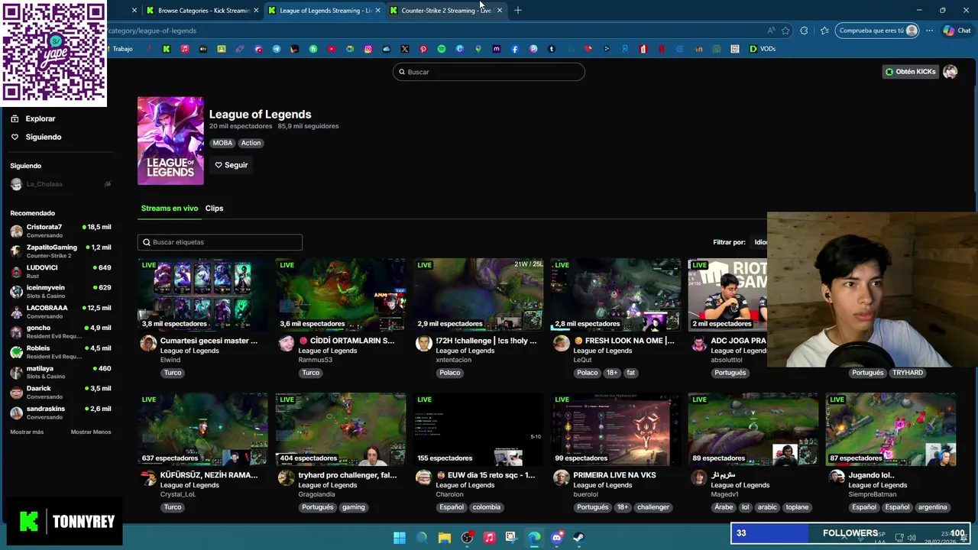Click the 'Comprueba que eres tú' profile button
The height and width of the screenshot is (550, 978).
(x=877, y=31)
